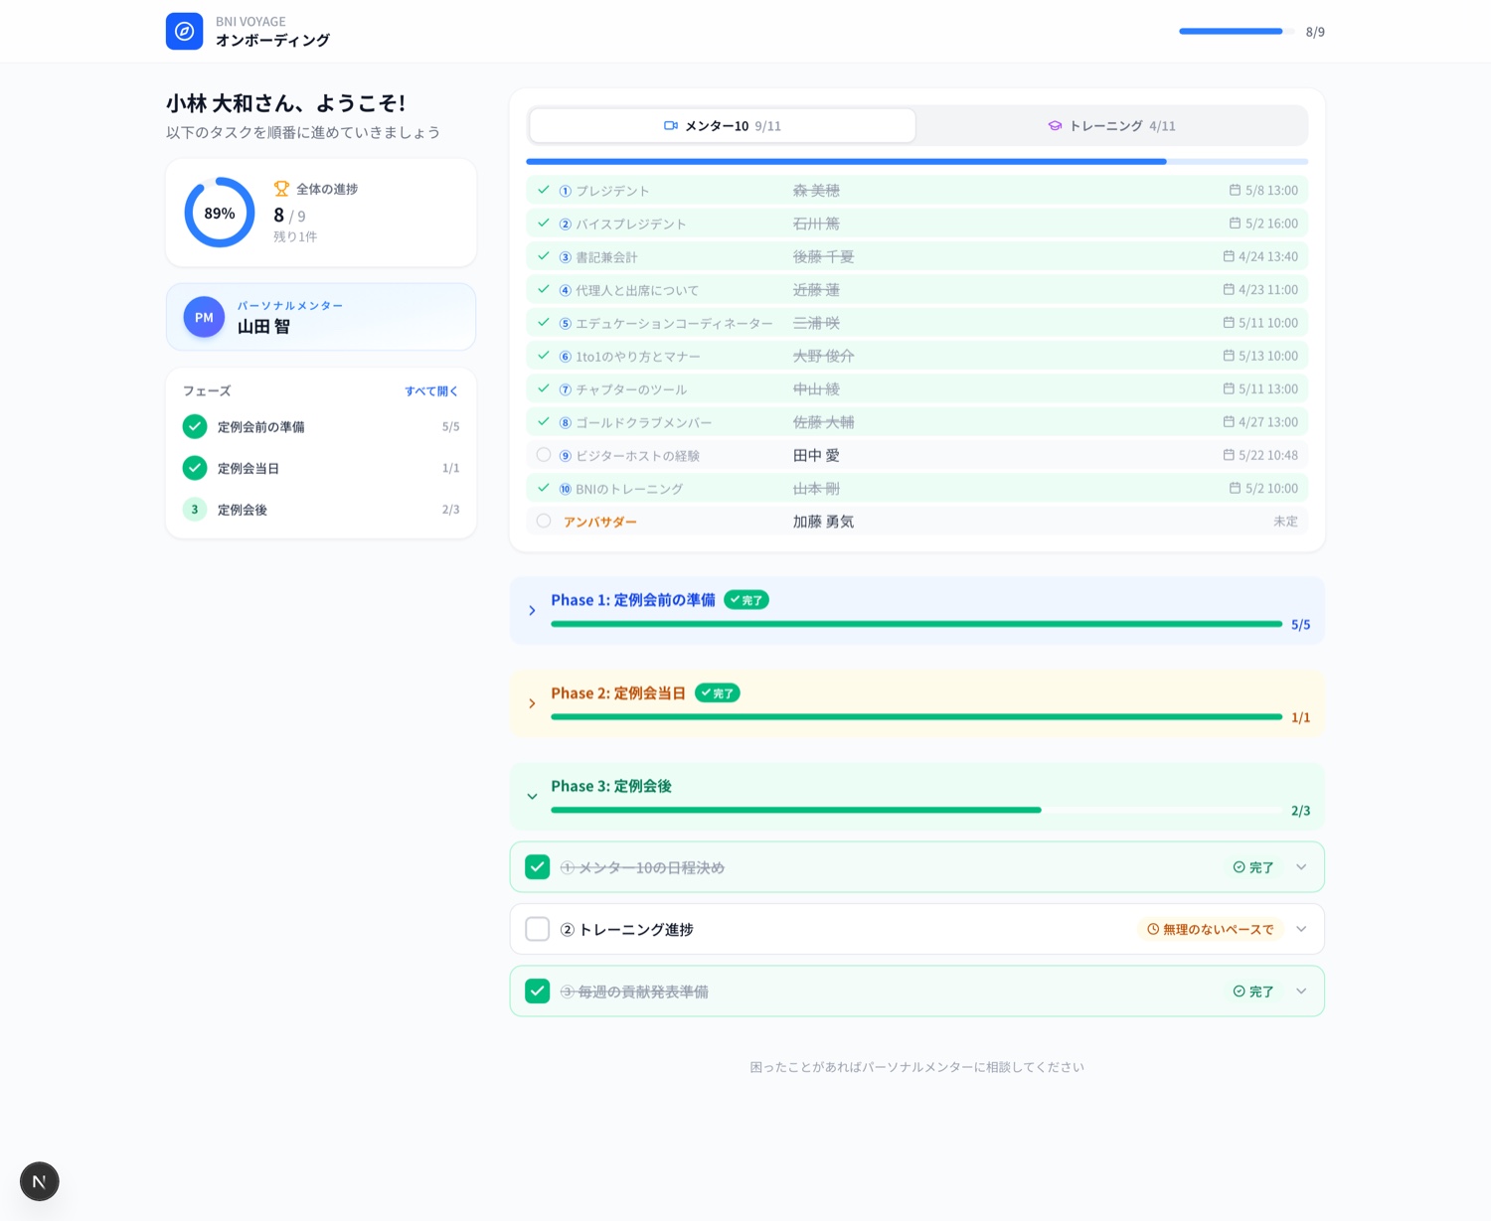
Task: Uncheck the メンター10の日程決め task checkbox
Action: click(538, 867)
